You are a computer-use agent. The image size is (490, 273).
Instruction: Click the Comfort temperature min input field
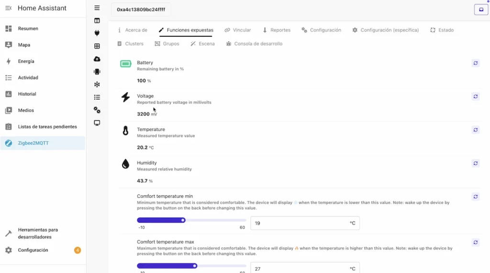299,223
